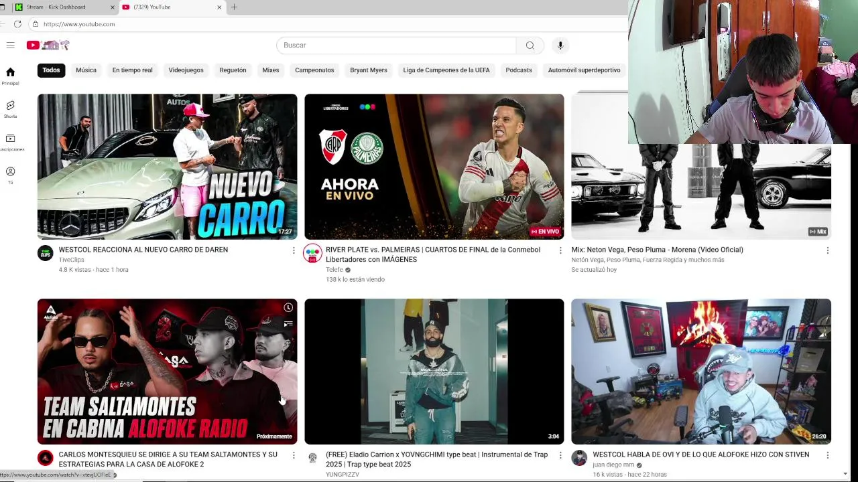Open Neton Vega Morena mix thumbnail
858x482 pixels.
click(701, 191)
